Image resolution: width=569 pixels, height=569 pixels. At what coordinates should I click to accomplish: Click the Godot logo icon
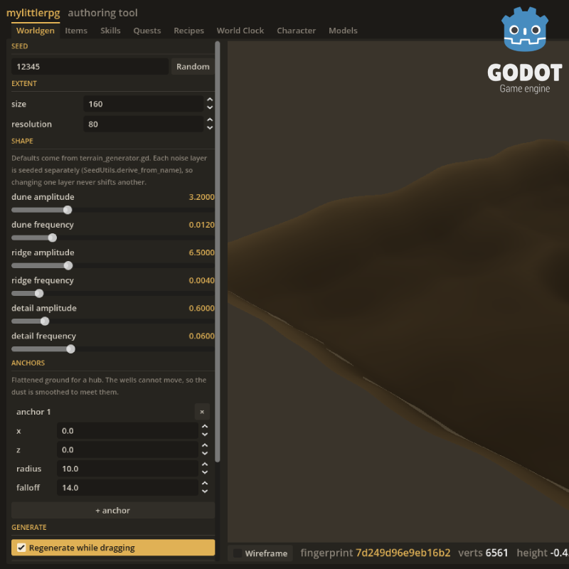[x=525, y=29]
